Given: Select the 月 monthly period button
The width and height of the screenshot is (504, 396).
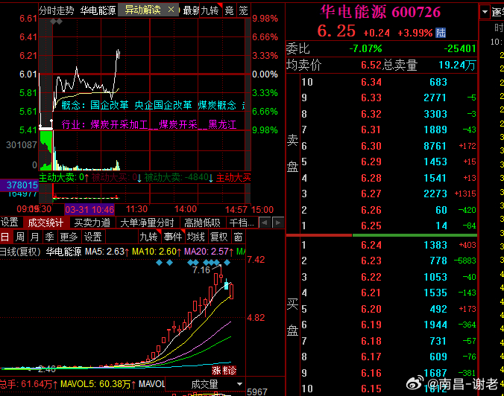Looking at the screenshot, I should pyautogui.click(x=34, y=237).
